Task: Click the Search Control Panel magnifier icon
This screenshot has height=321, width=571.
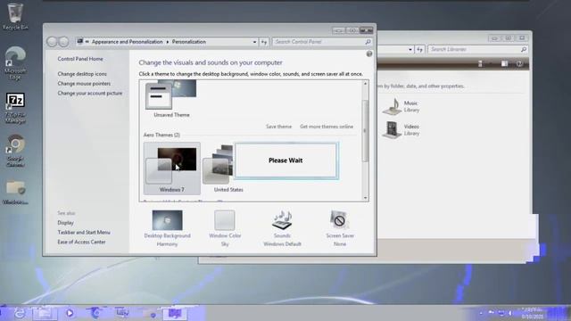Action: tap(368, 42)
